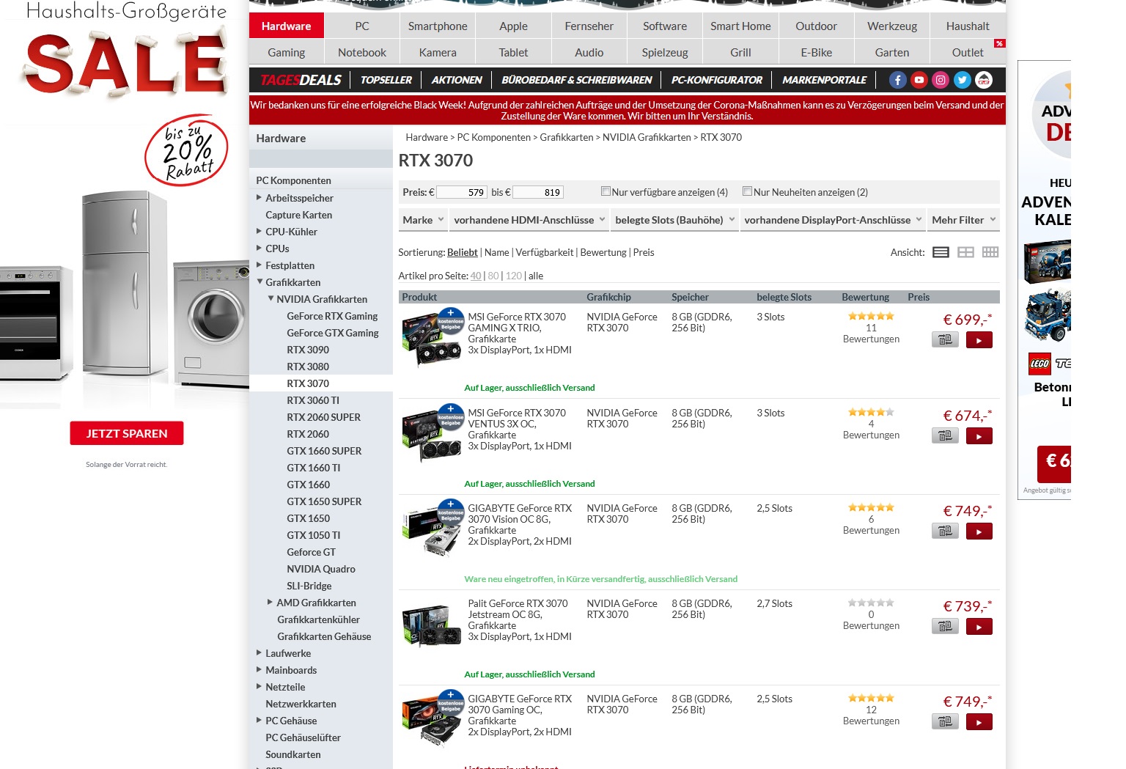Switch to small tile grid view icon
Viewport: 1126px width, 769px height.
click(x=990, y=252)
